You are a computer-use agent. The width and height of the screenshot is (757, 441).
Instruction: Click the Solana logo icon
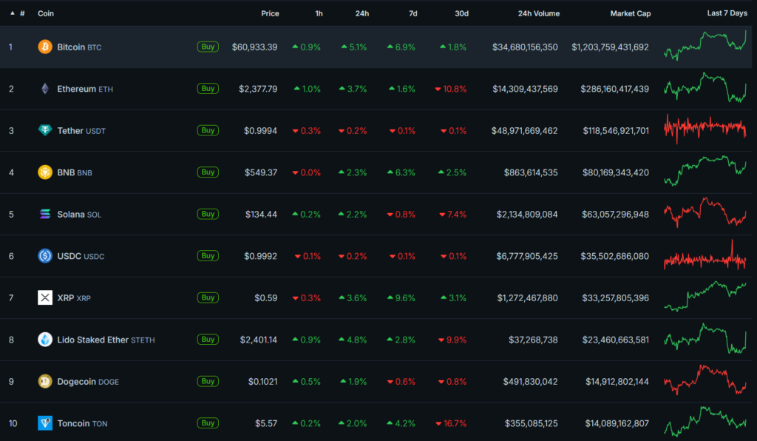tap(45, 214)
